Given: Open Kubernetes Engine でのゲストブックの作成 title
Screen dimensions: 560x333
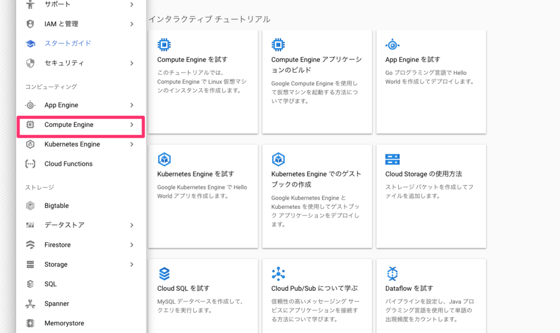Looking at the screenshot, I should 316,179.
